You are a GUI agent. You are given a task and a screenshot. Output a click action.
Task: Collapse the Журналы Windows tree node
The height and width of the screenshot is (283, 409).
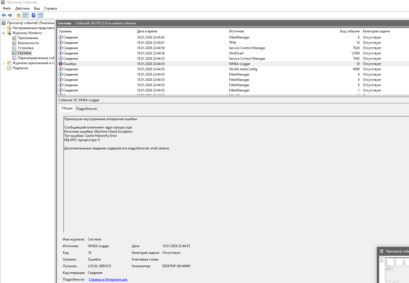[3, 33]
